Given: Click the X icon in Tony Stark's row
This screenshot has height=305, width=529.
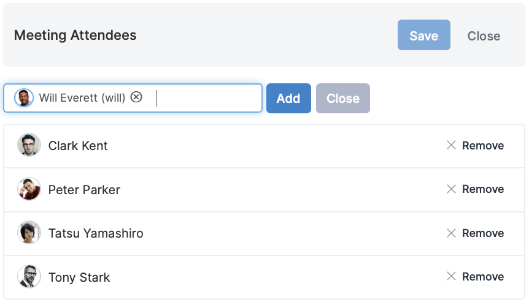Looking at the screenshot, I should tap(451, 276).
